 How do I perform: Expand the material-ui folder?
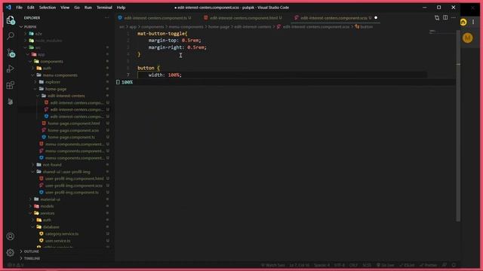point(50,199)
